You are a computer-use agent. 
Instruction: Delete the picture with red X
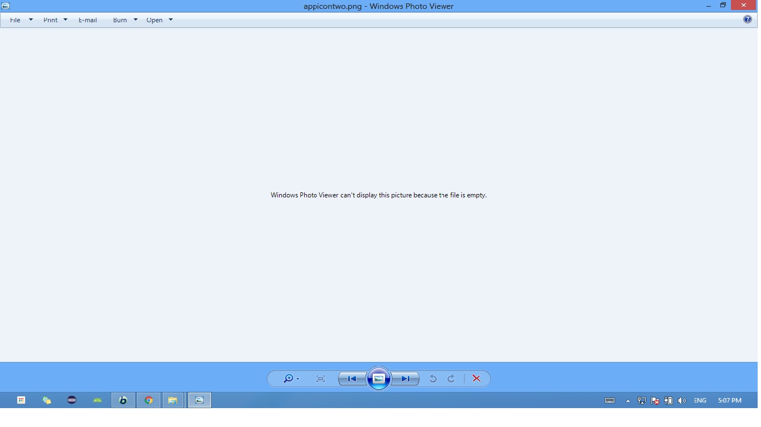[476, 379]
